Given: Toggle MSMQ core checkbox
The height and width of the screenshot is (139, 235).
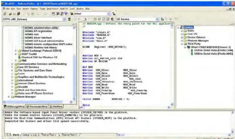Looking at the screenshot, I should tap(23, 34).
